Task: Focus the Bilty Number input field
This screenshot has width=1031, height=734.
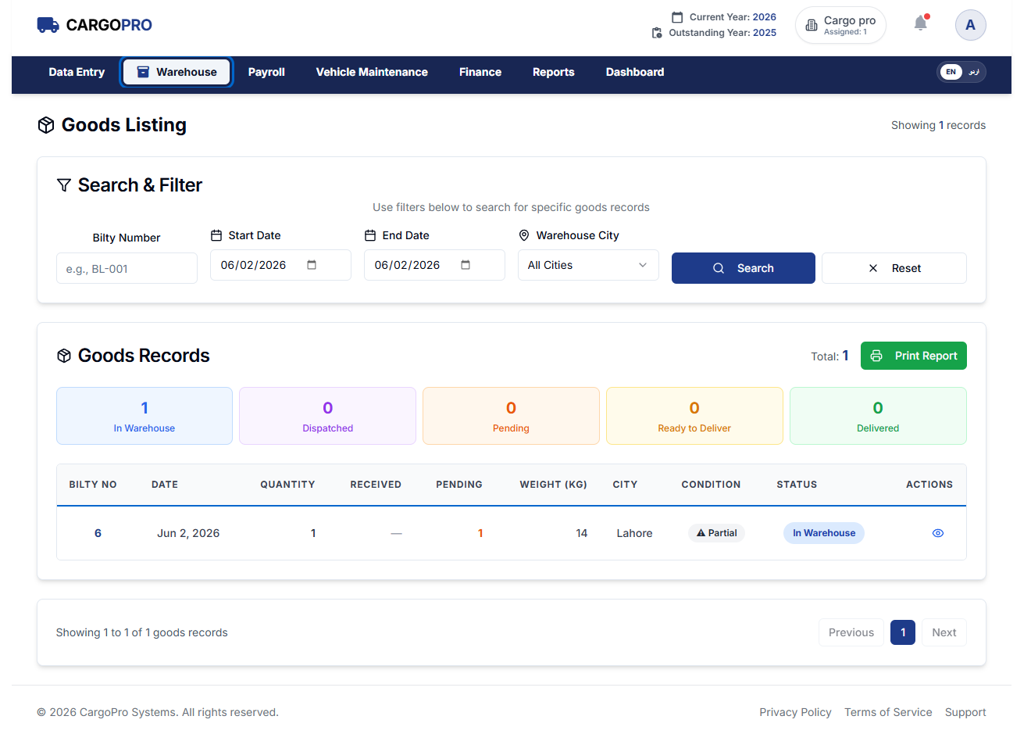Action: click(x=127, y=268)
